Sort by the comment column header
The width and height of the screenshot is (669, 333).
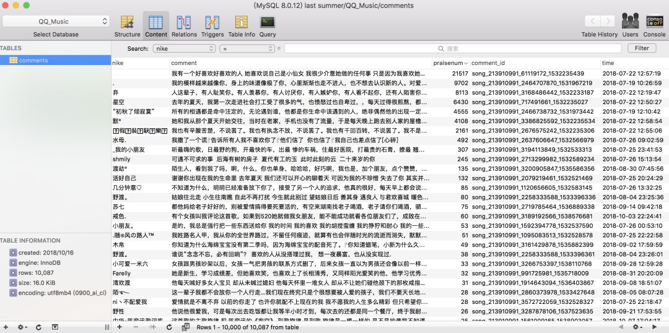[x=301, y=63]
